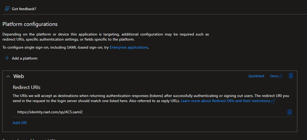Collapse the Web section using its chevron

point(8,76)
